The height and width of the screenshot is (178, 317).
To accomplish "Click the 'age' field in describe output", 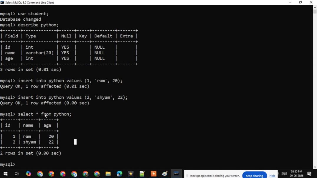I will tap(9, 58).
